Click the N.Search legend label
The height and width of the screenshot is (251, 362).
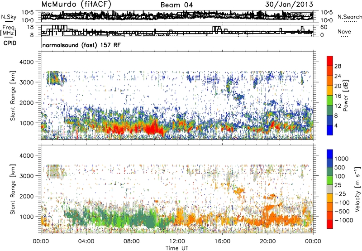(x=350, y=17)
